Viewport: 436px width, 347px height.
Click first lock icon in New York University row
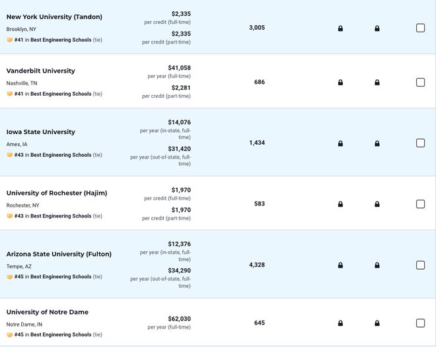click(340, 28)
